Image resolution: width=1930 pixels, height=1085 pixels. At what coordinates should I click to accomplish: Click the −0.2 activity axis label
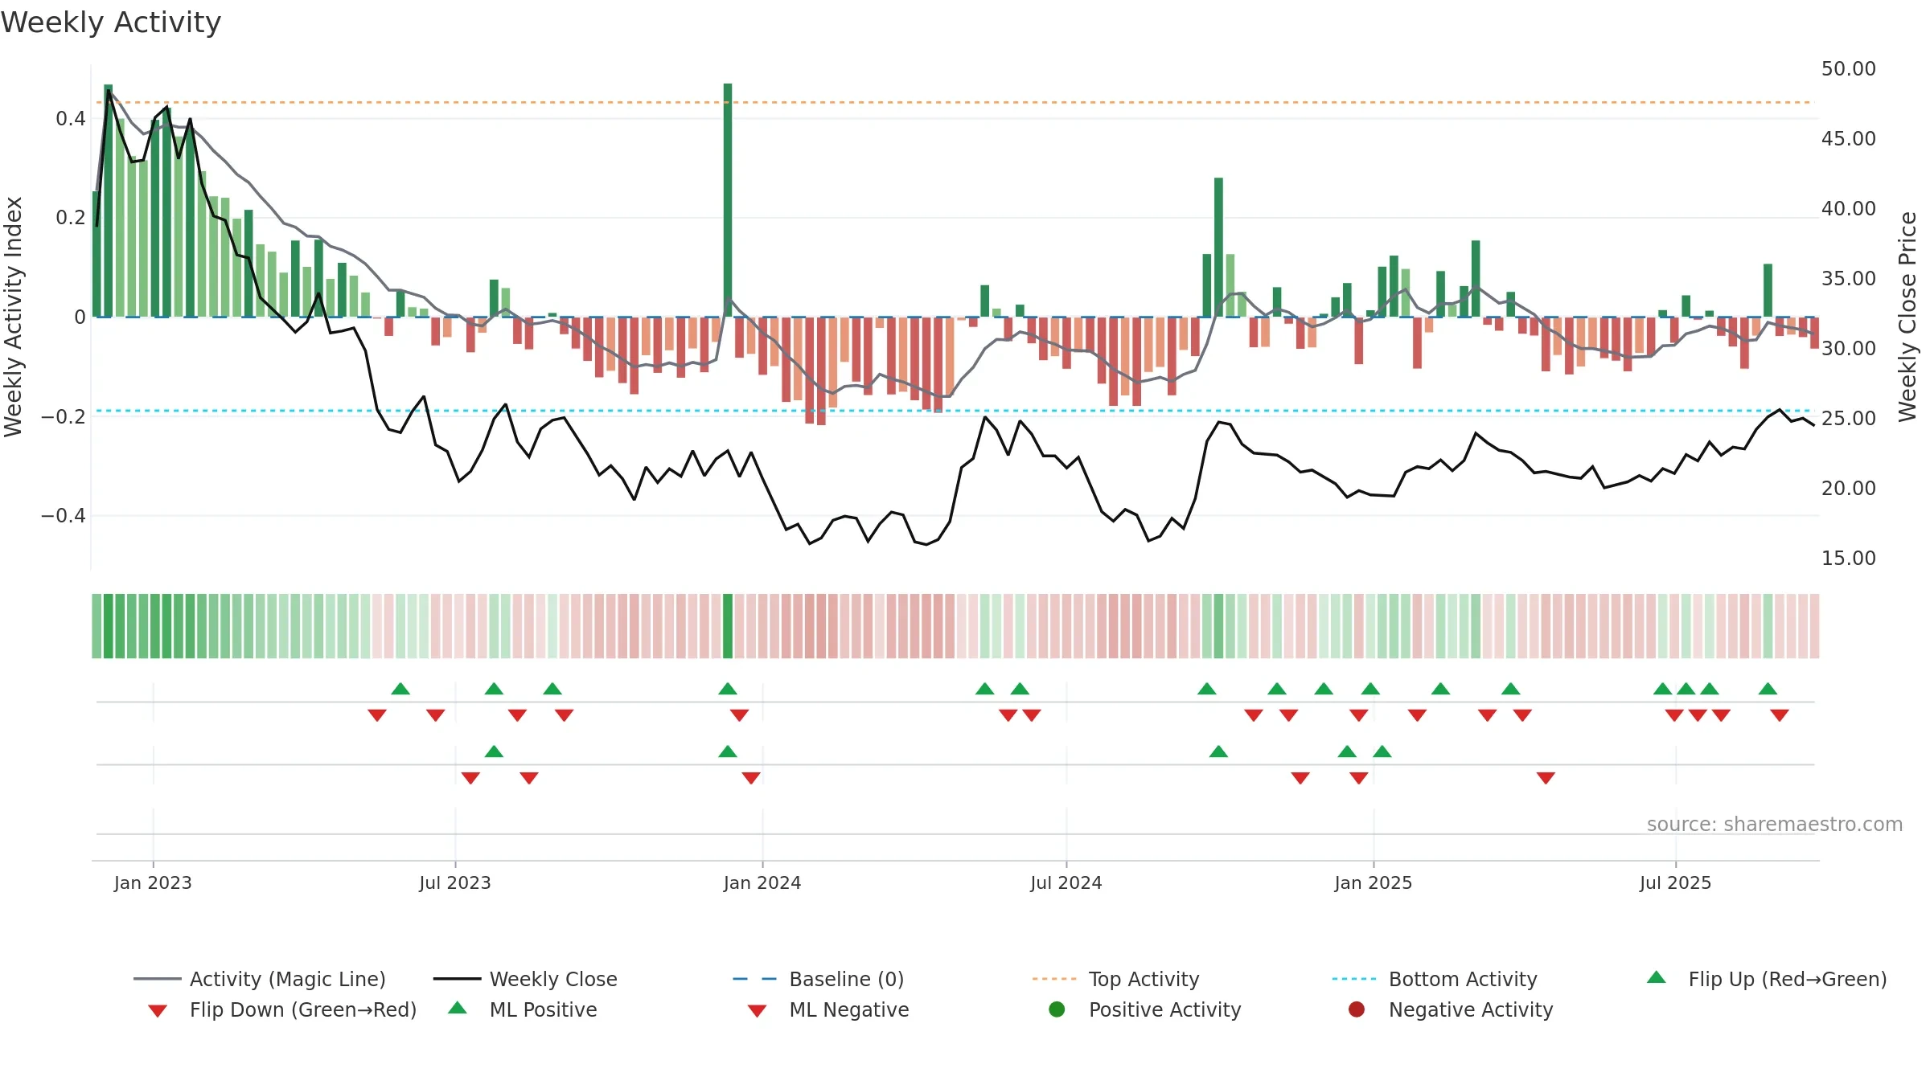point(64,416)
